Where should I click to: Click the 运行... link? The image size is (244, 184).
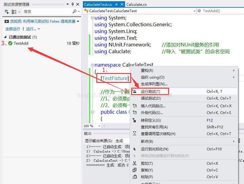click(x=31, y=29)
